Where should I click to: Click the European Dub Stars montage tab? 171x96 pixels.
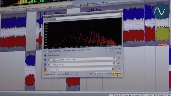(x=20, y=8)
